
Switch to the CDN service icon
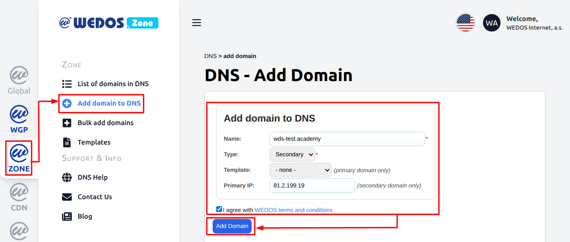coord(19,197)
